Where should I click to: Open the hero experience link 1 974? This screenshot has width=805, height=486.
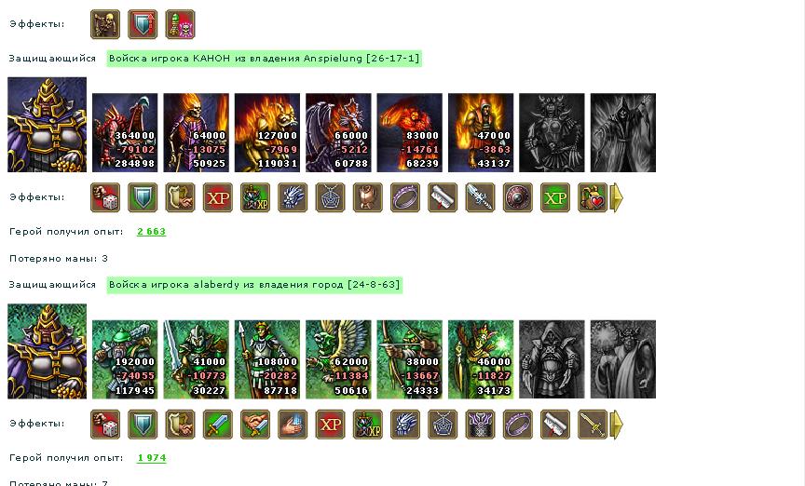152,458
